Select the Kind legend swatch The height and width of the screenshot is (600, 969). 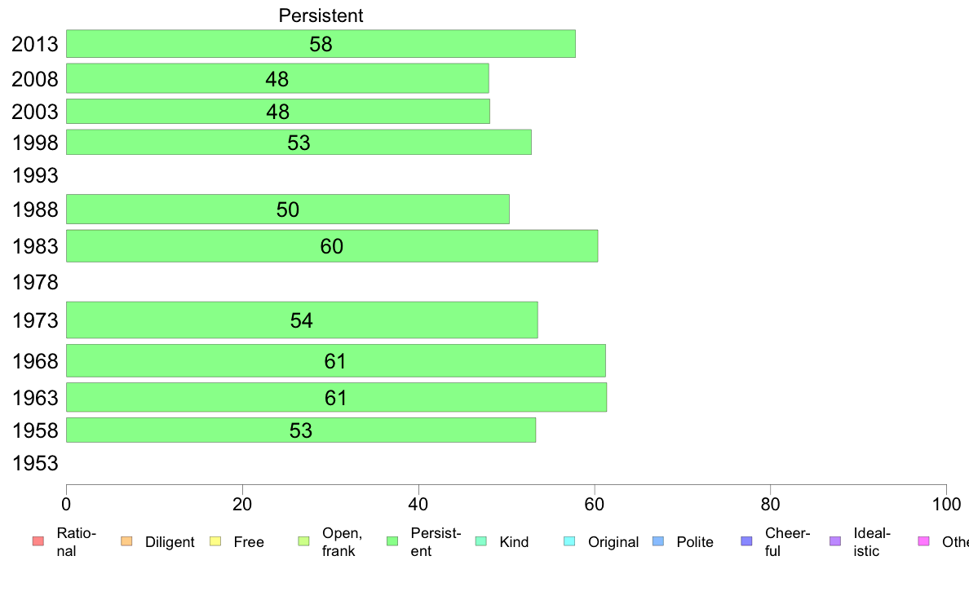[480, 541]
